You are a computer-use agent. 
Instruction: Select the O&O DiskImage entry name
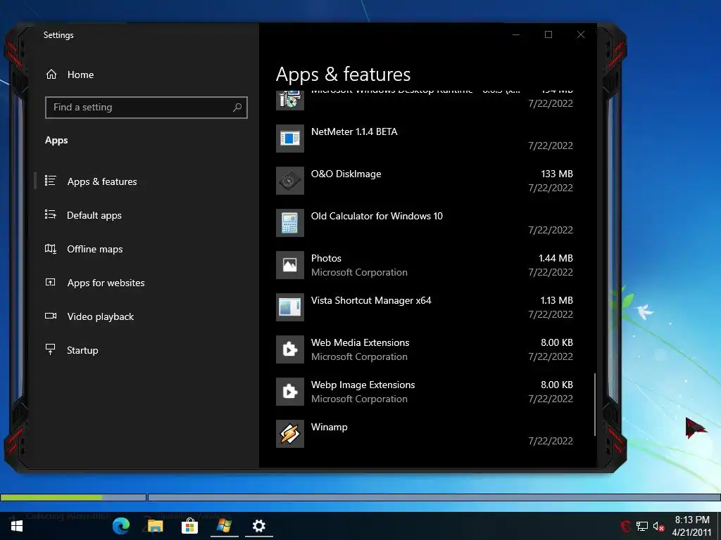(x=346, y=174)
